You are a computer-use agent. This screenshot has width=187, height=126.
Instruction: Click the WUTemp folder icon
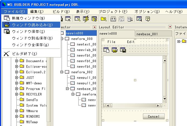click(22, 122)
